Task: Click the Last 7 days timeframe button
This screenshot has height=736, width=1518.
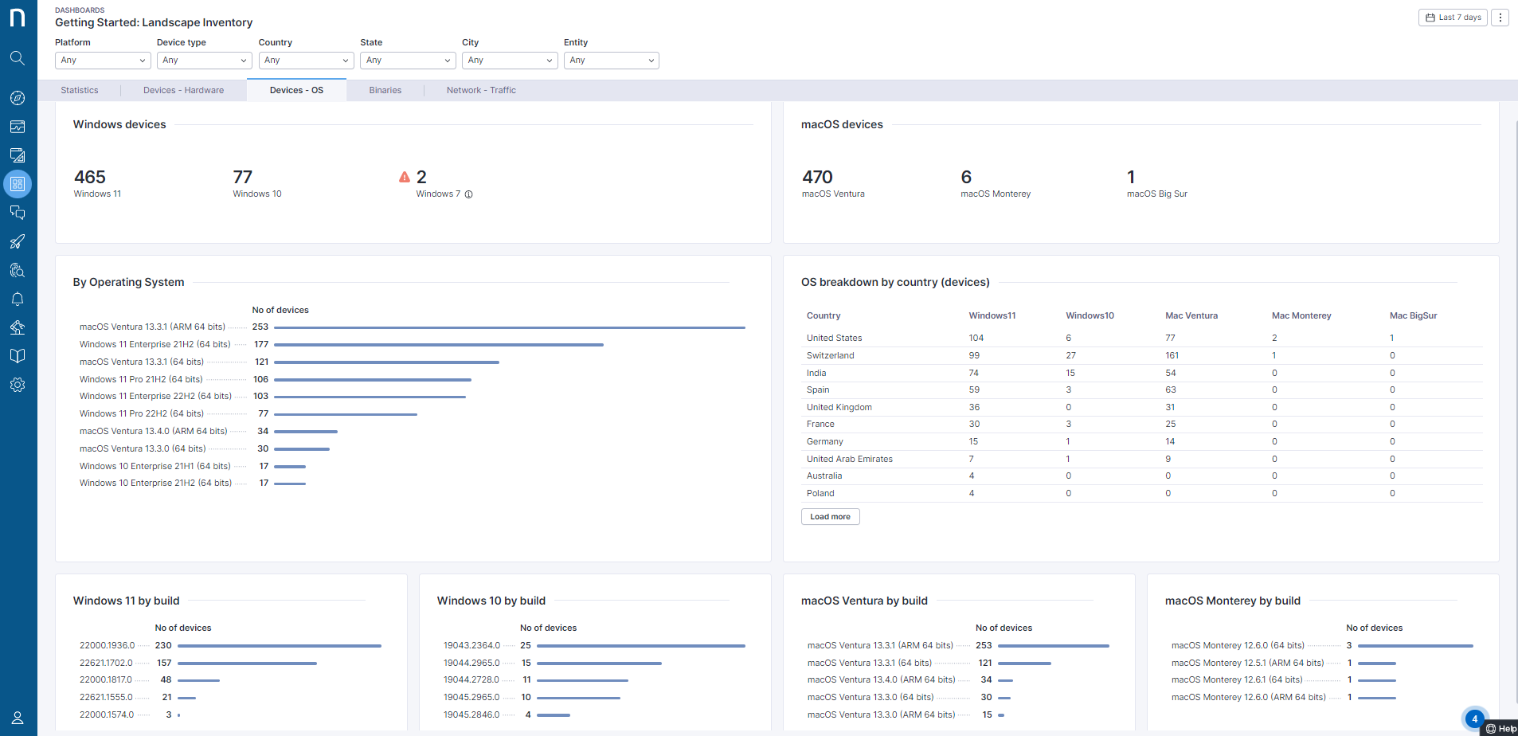Action: coord(1453,18)
